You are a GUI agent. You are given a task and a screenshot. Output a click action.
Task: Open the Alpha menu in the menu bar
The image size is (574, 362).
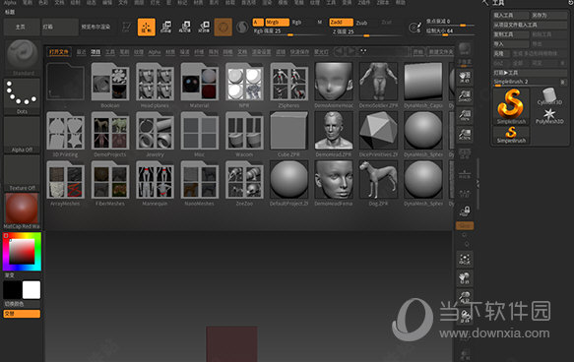(10, 3)
